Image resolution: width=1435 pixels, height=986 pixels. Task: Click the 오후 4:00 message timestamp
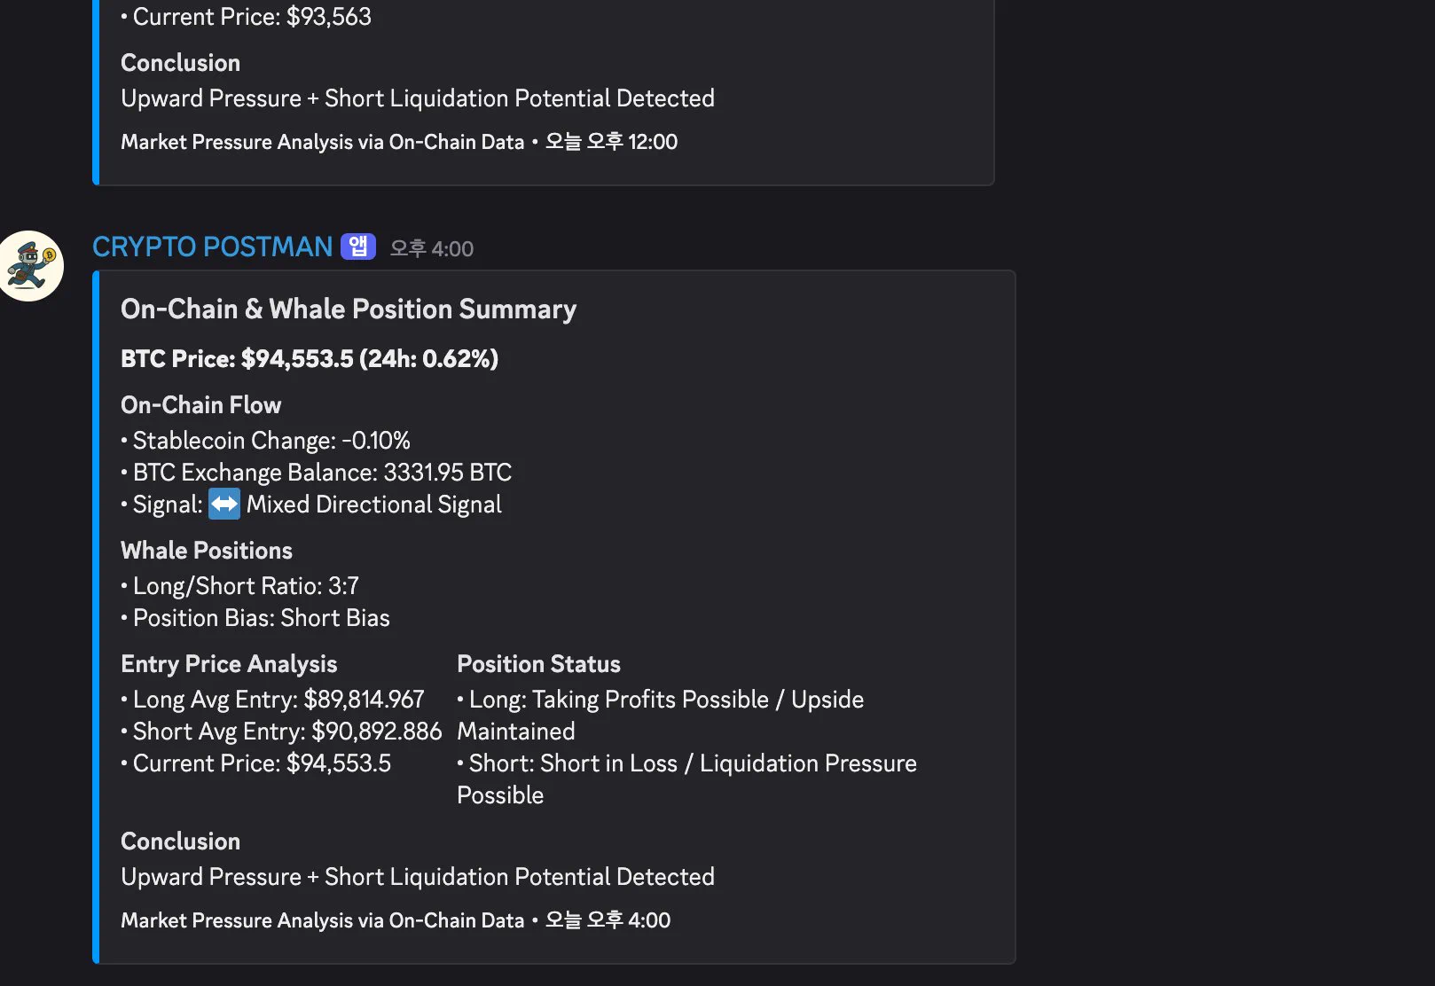(432, 249)
